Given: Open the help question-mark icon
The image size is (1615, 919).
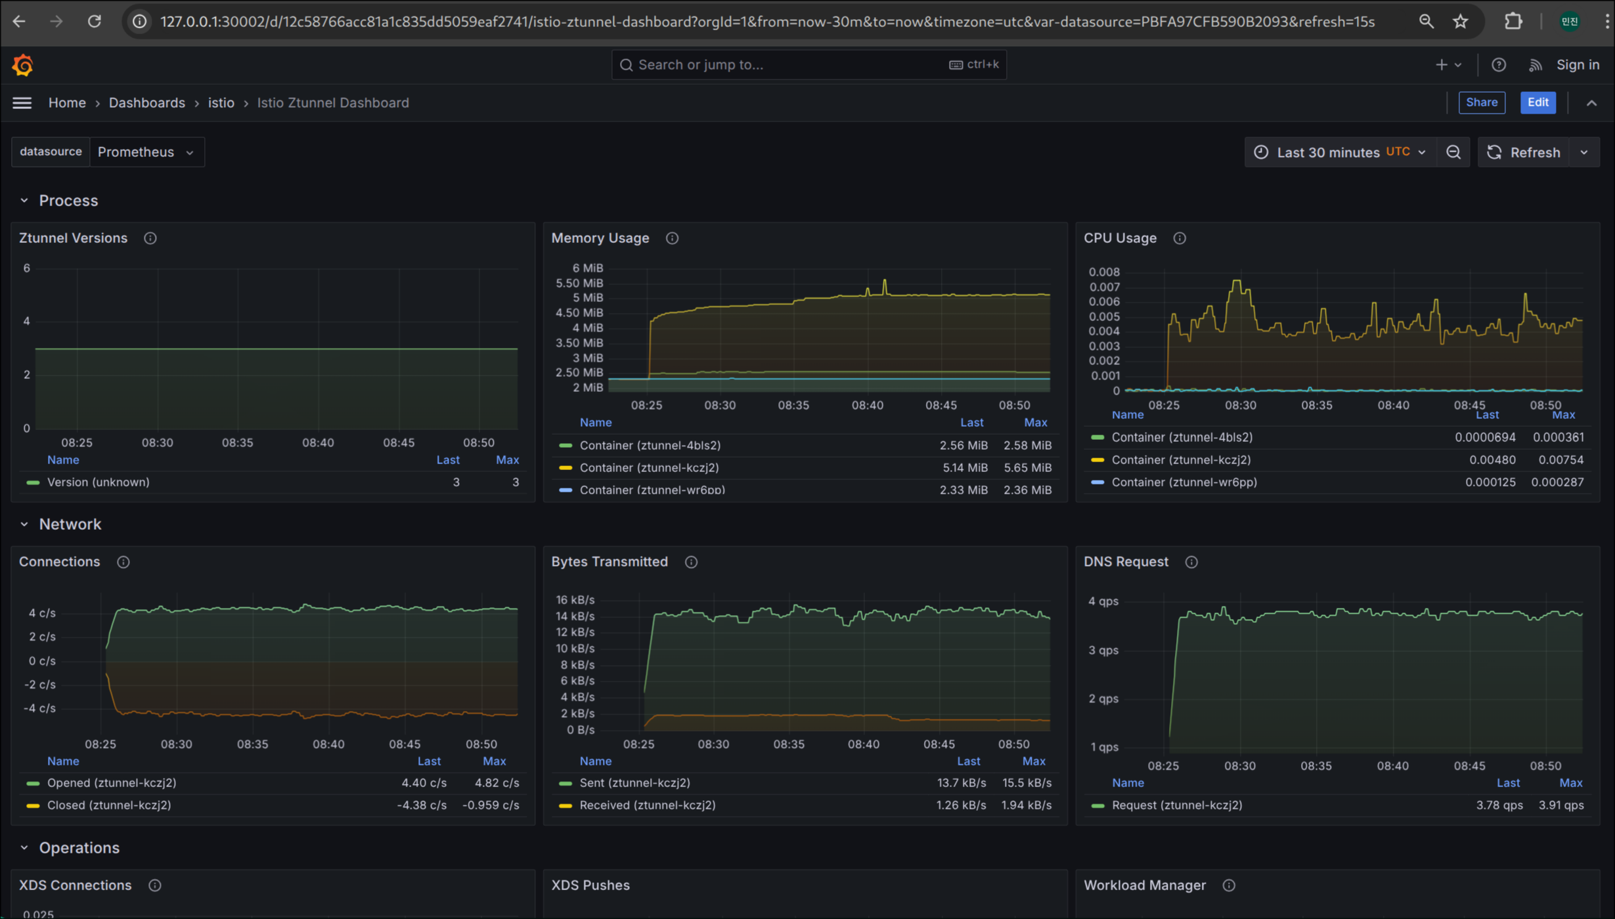Looking at the screenshot, I should (1499, 65).
